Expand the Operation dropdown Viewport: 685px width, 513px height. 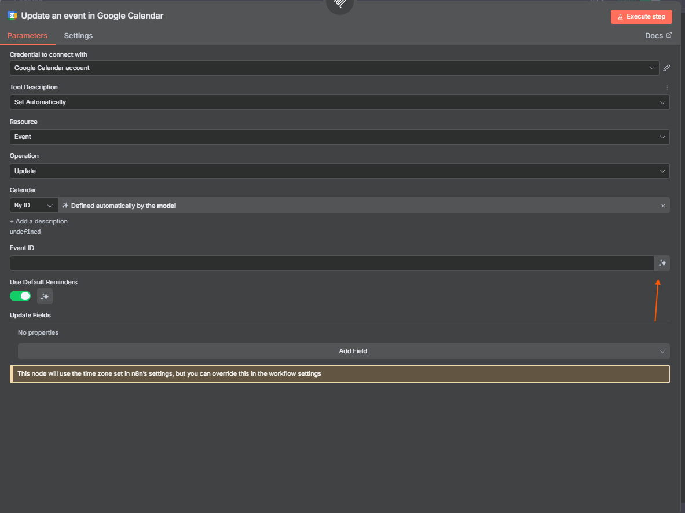(339, 171)
